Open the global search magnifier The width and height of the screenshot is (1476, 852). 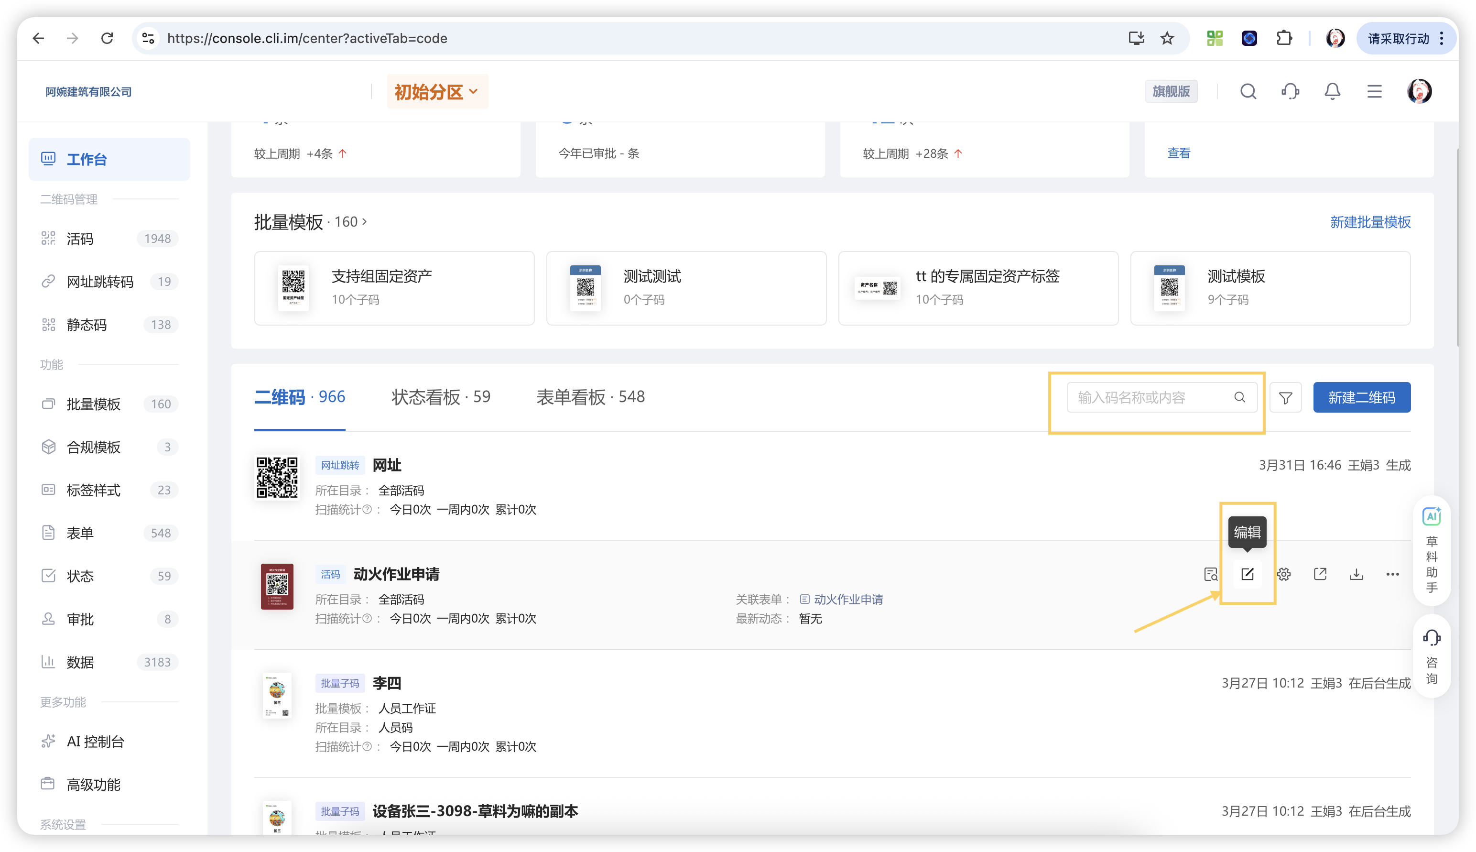click(x=1248, y=91)
